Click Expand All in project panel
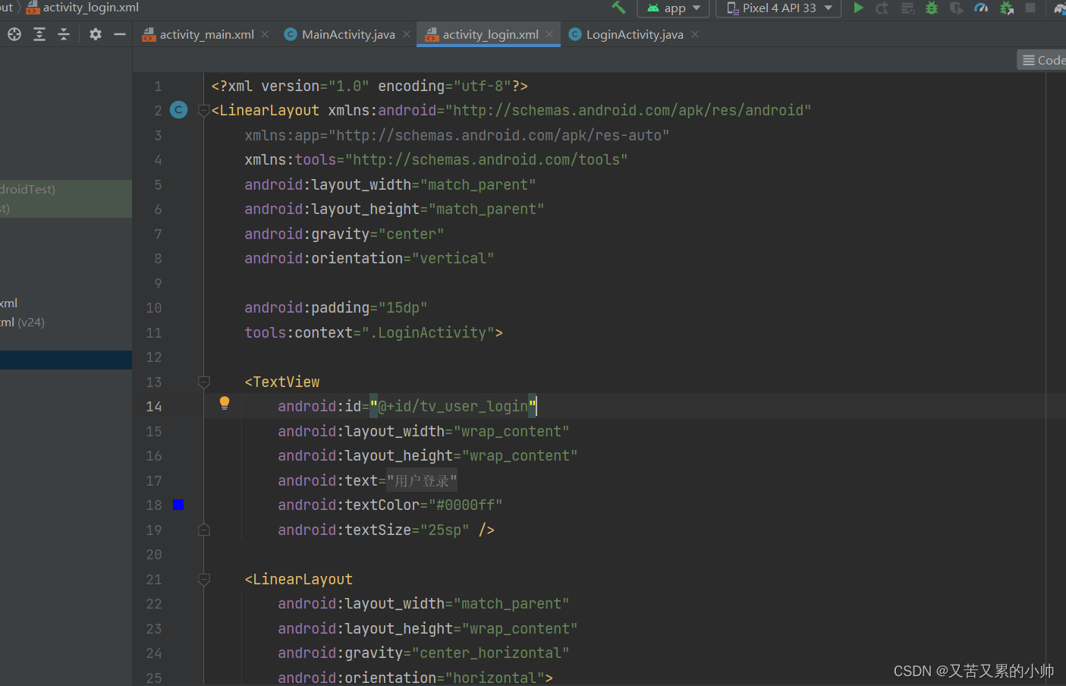This screenshot has height=686, width=1066. (39, 34)
